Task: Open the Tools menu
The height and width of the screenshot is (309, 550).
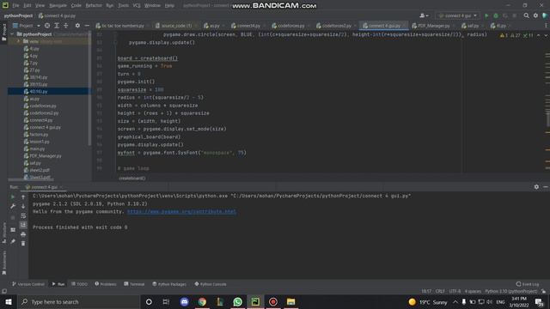Action: [x=123, y=6]
